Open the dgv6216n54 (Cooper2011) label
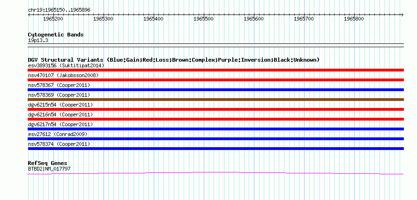 [60, 114]
